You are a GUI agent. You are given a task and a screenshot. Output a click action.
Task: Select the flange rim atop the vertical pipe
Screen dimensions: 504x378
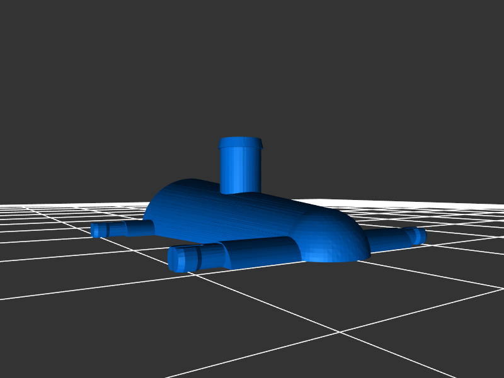(x=240, y=143)
